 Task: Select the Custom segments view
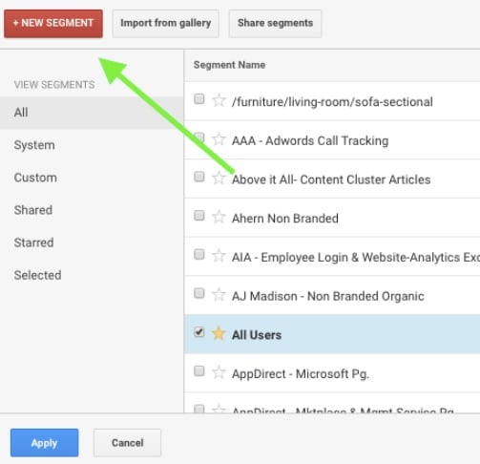coord(35,178)
